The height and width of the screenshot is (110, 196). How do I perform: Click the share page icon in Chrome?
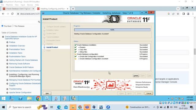click(173, 14)
